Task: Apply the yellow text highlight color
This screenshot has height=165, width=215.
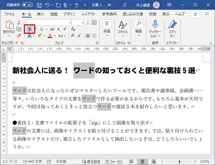Action: pos(39,36)
